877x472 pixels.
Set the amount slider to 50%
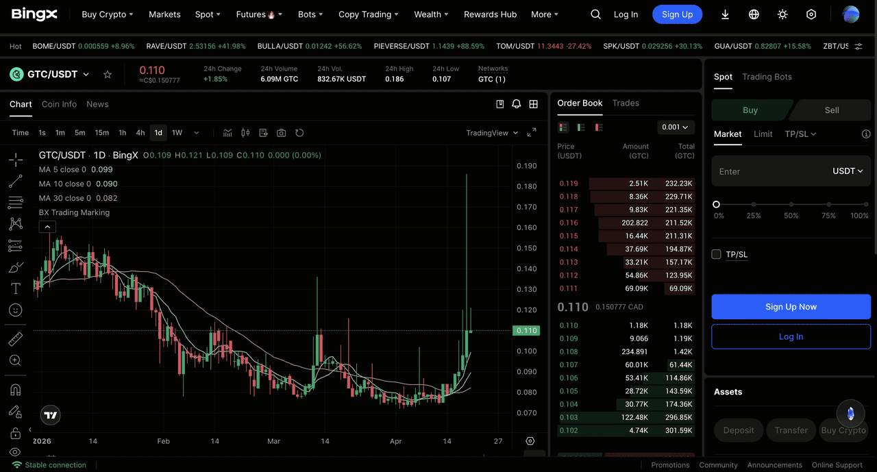791,204
